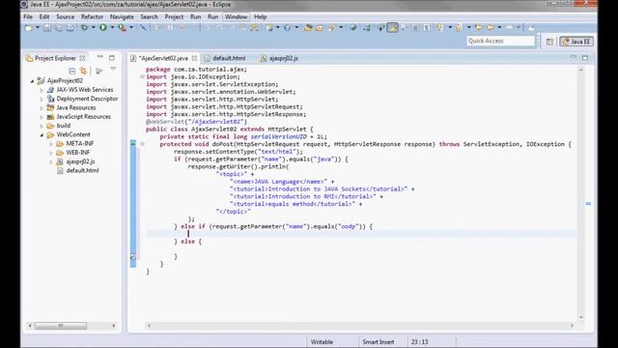Open the dropdown next to New icon

(38, 28)
